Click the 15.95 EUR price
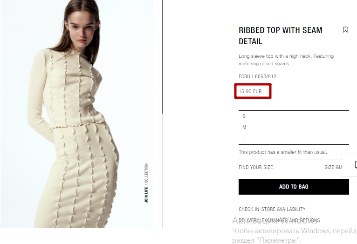 tap(250, 91)
